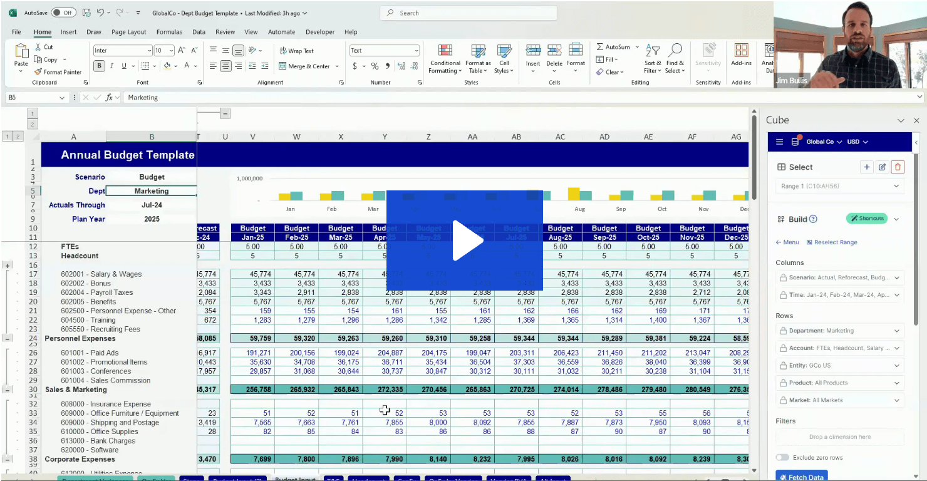This screenshot has height=481, width=927.
Task: Toggle bold formatting
Action: 99,66
